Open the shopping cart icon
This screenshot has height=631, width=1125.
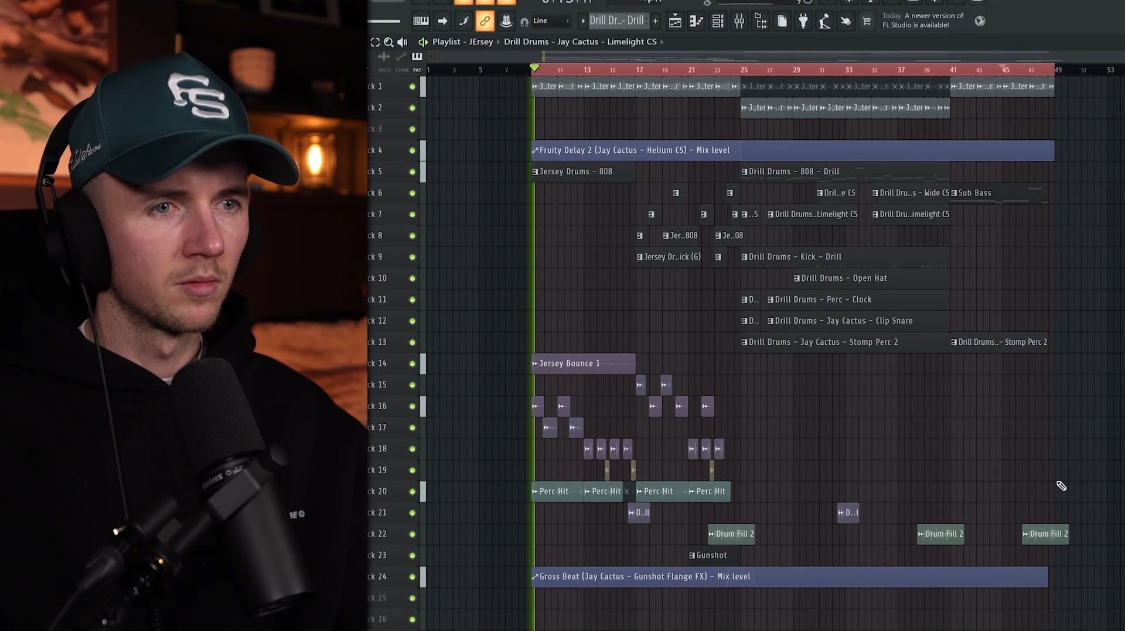click(x=867, y=22)
